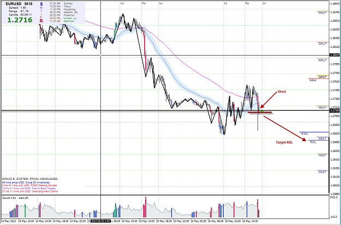
Task: Click the DS2* pivot level label
Action: tap(322, 172)
